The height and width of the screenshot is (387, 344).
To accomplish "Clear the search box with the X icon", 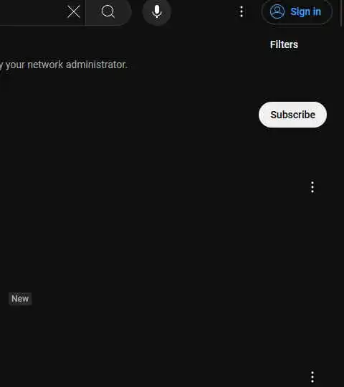I will [x=74, y=12].
